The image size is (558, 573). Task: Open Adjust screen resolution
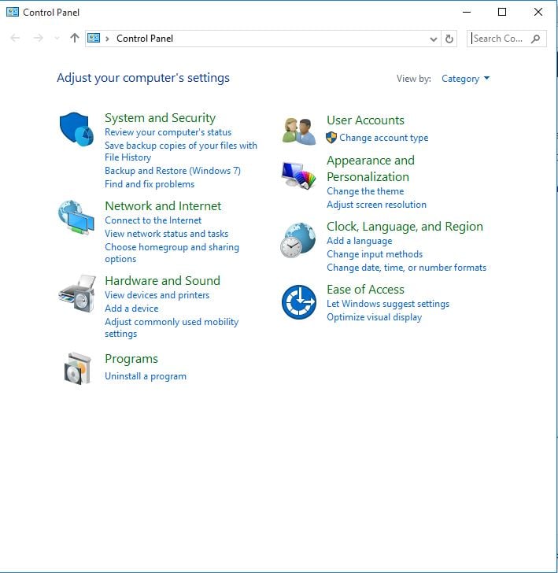click(x=376, y=205)
